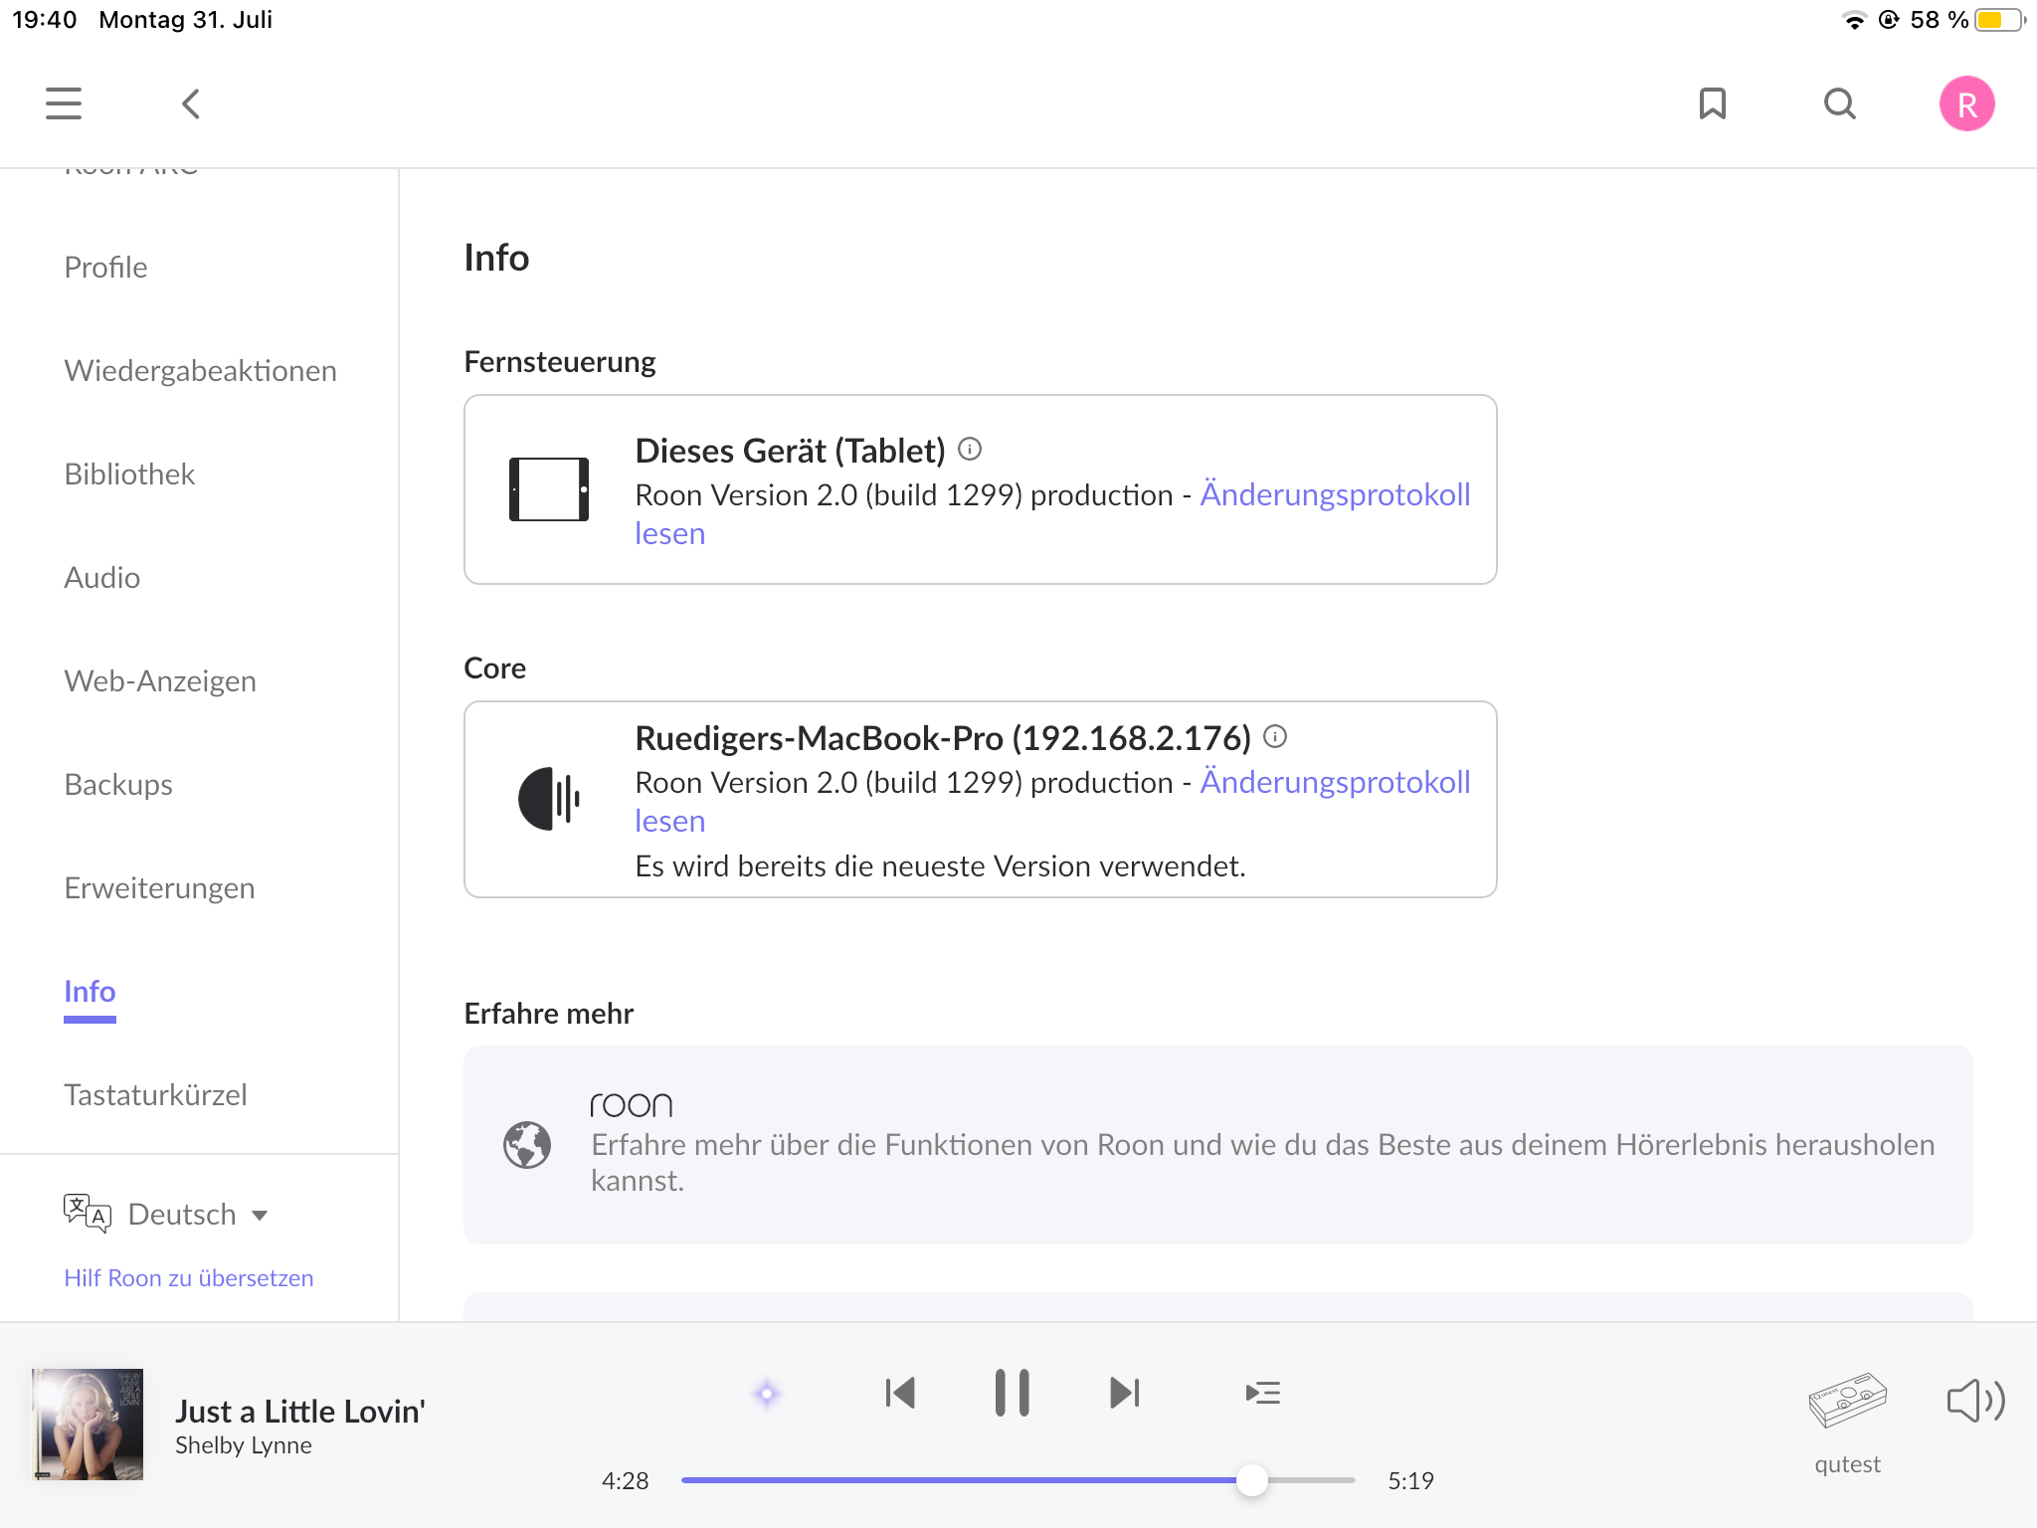The height and width of the screenshot is (1528, 2037).
Task: Go back with the left chevron
Action: click(191, 103)
